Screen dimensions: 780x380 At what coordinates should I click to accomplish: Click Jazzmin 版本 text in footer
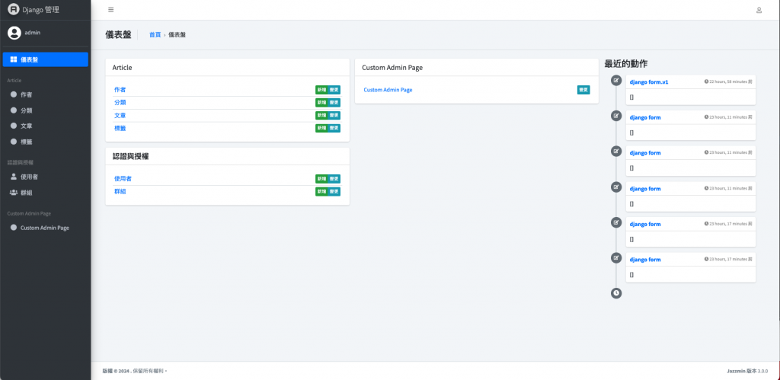click(742, 371)
